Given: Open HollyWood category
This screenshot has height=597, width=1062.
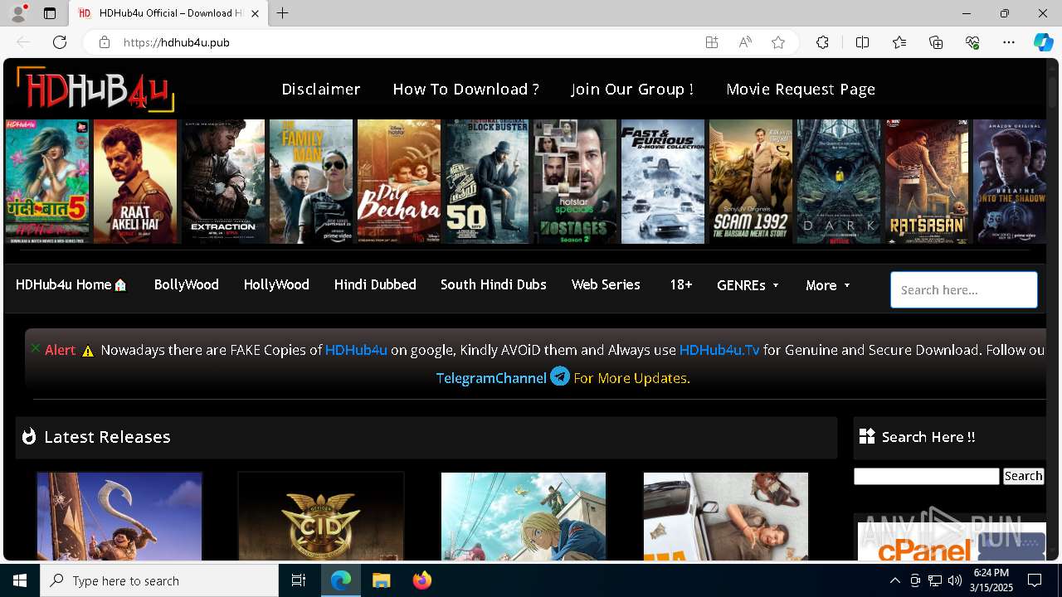Looking at the screenshot, I should point(276,284).
